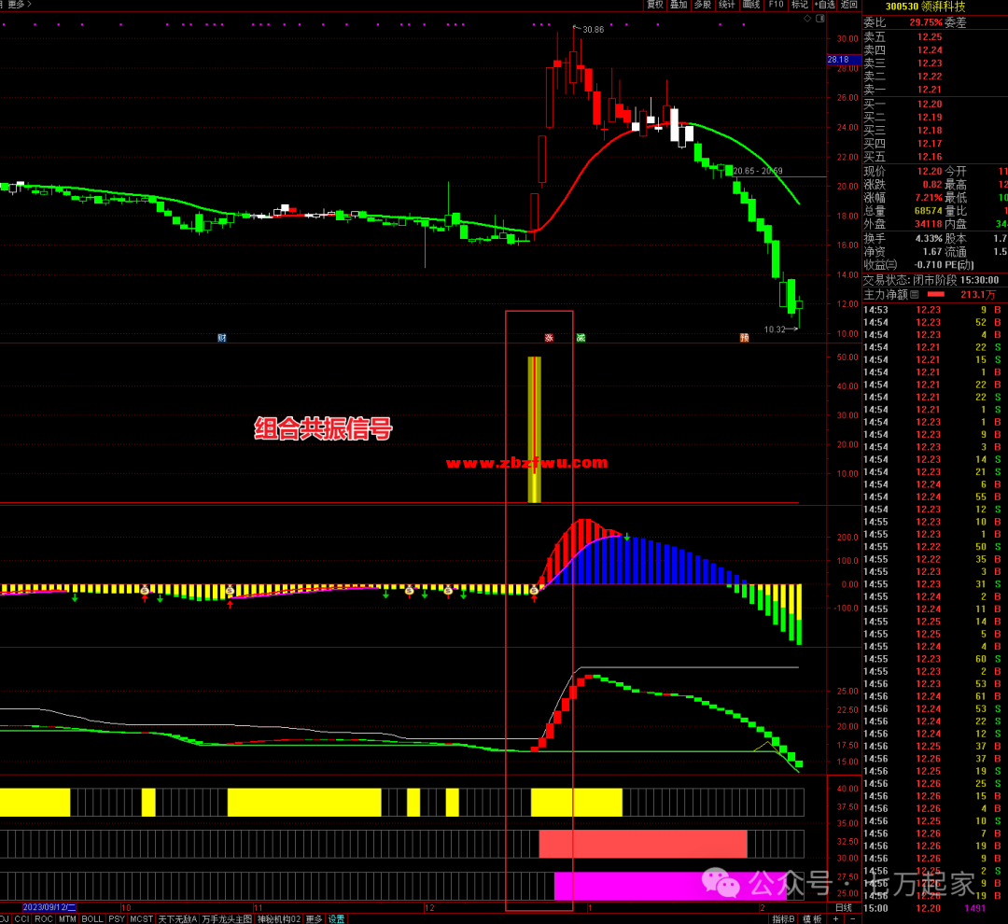Screen dimensions: 1008x924
Task: Switch to the CCI indicator tab
Action: pyautogui.click(x=21, y=918)
